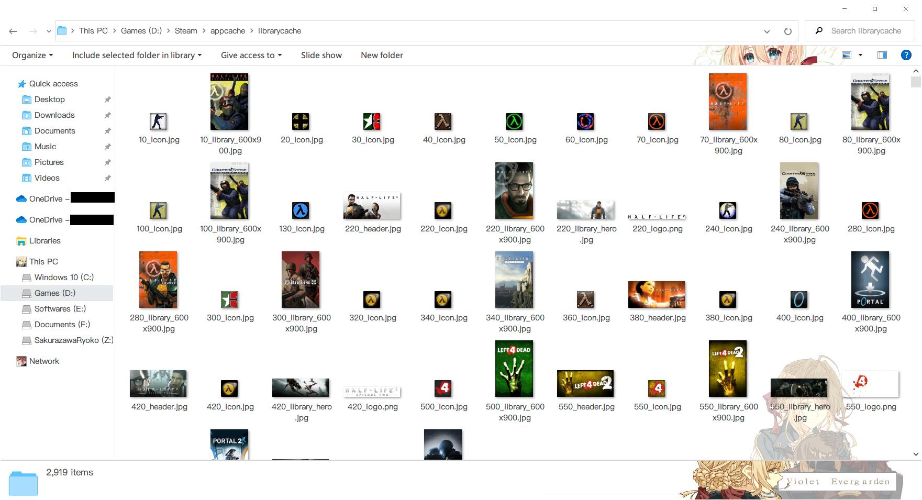Select the 240_icon.jpg file
The image size is (922, 500).
click(728, 211)
